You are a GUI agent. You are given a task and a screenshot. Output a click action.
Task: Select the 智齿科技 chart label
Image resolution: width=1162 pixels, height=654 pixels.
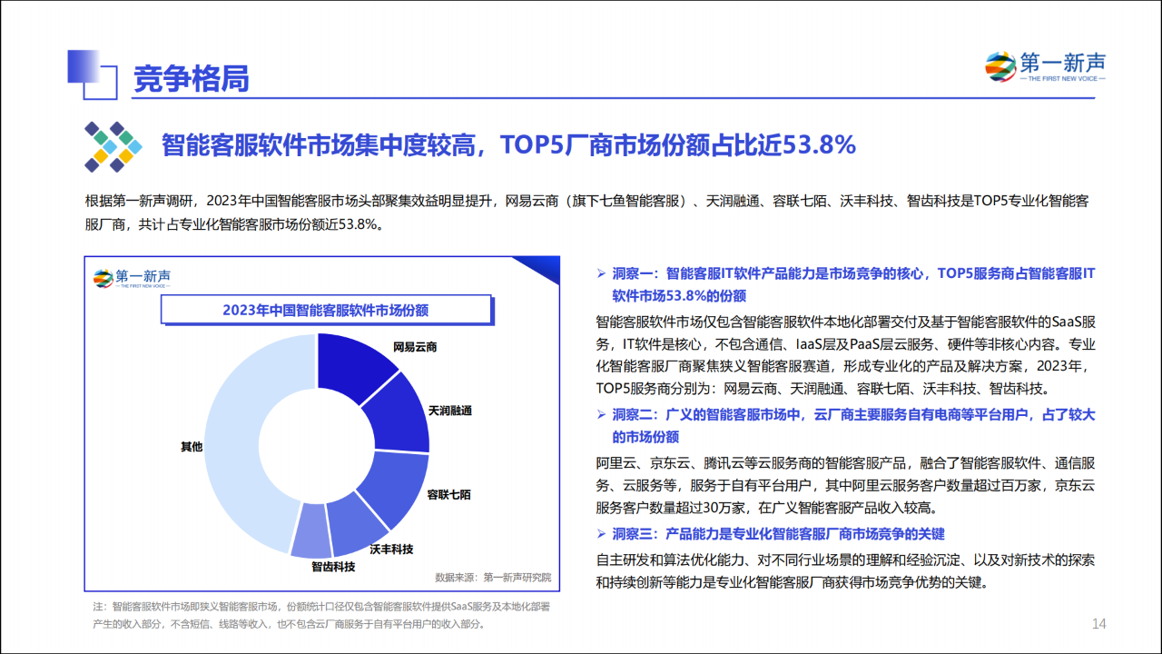coord(333,567)
